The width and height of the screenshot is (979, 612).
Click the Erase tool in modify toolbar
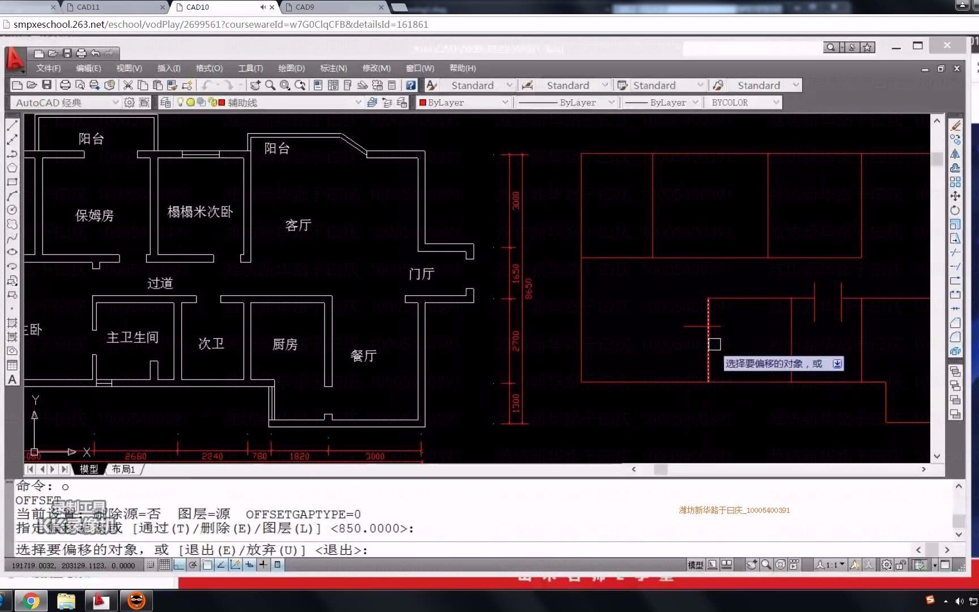point(955,125)
